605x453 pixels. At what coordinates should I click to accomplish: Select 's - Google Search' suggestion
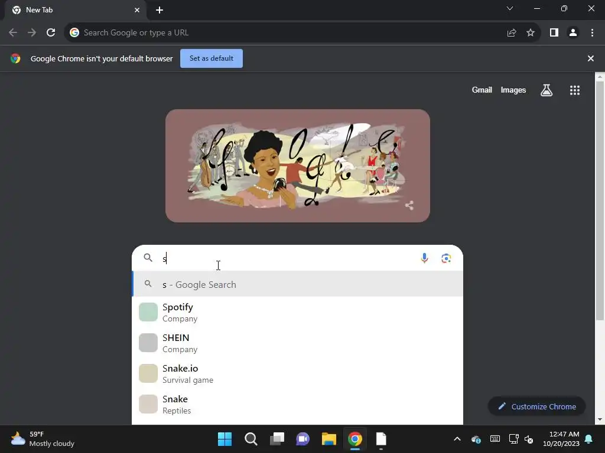298,284
